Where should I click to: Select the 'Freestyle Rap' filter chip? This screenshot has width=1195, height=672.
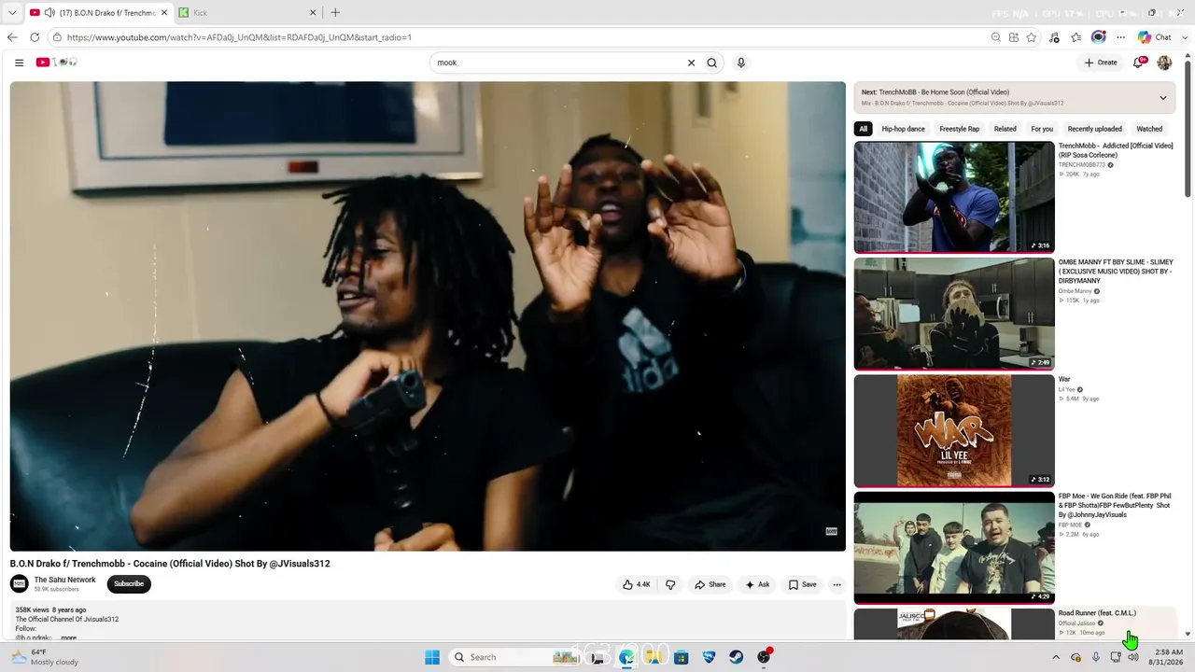(x=960, y=129)
